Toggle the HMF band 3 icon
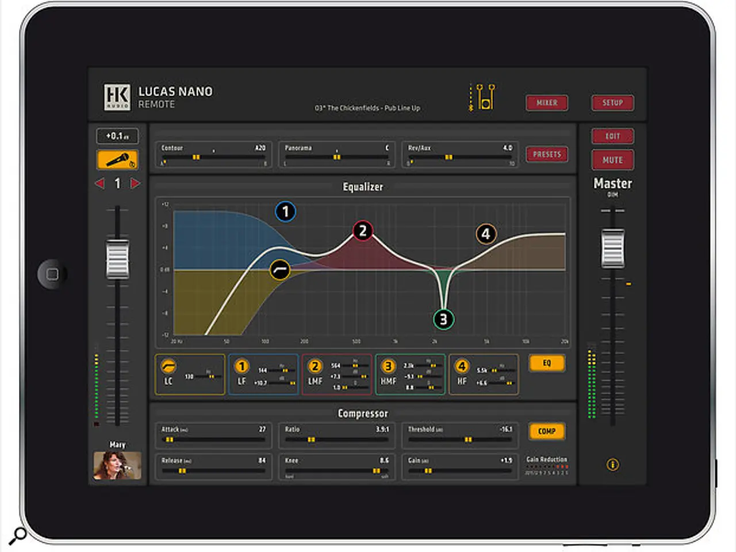 click(388, 366)
